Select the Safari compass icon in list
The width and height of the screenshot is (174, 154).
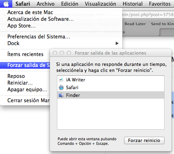pos(61,87)
